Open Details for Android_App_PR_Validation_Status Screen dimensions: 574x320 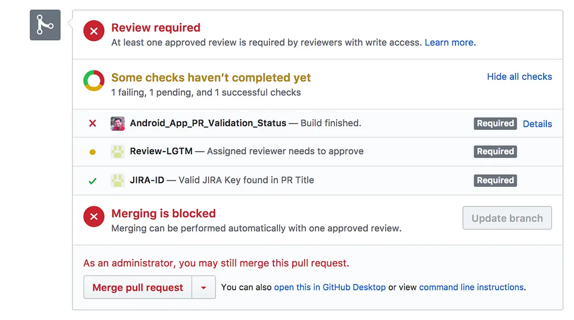[x=537, y=124]
